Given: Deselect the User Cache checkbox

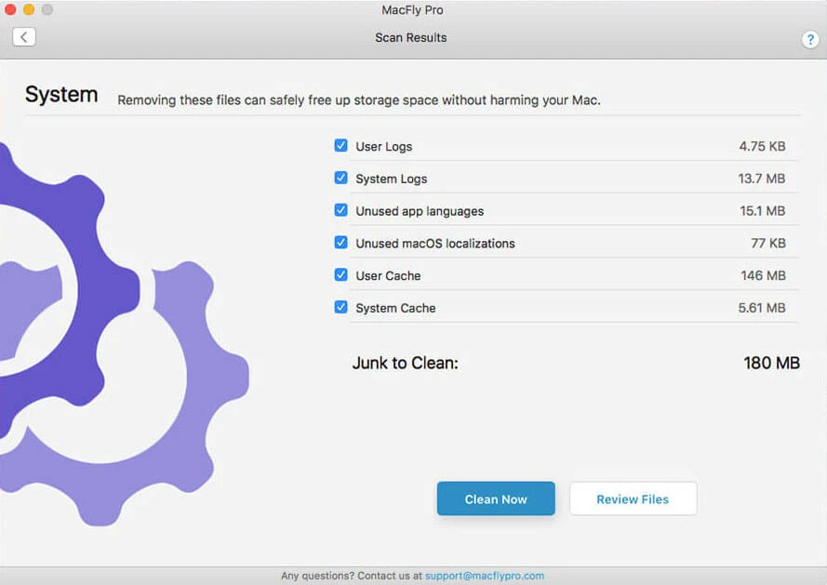Looking at the screenshot, I should pyautogui.click(x=340, y=274).
